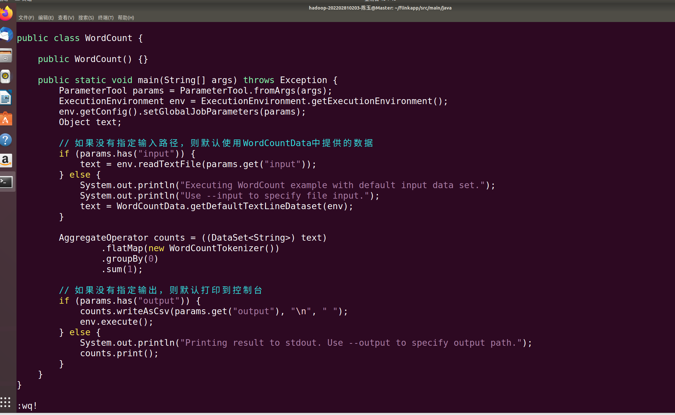Open the Files manager dock icon
This screenshot has height=415, width=675.
[6, 56]
